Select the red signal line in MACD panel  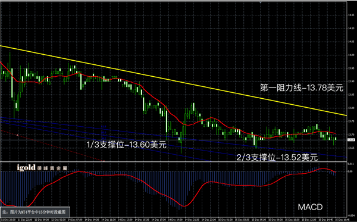point(168,188)
